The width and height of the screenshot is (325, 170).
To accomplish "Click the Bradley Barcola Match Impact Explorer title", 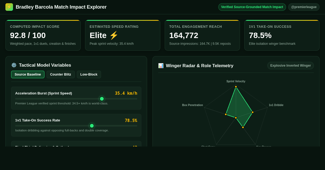I will click(x=61, y=7).
